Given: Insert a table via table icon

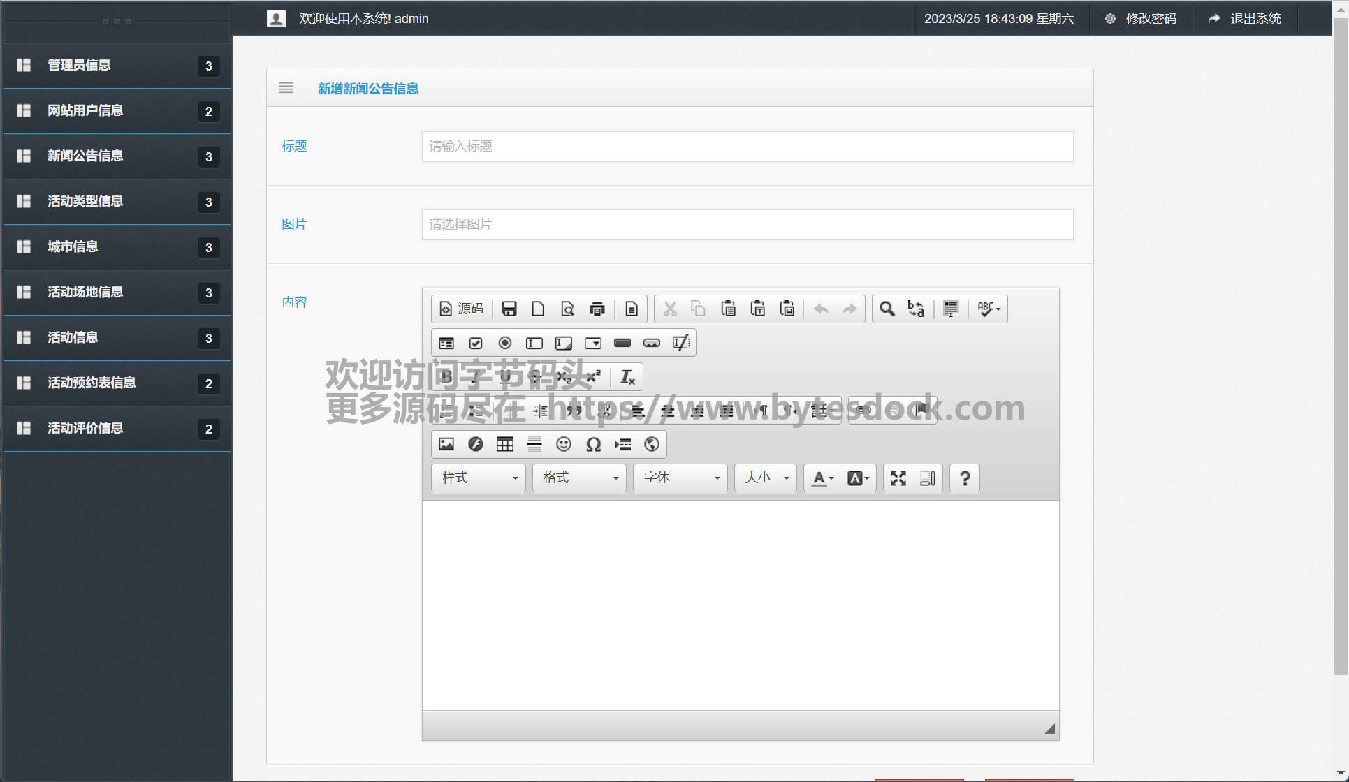Looking at the screenshot, I should pyautogui.click(x=504, y=444).
